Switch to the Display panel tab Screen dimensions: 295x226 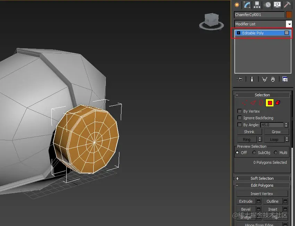(277, 5)
